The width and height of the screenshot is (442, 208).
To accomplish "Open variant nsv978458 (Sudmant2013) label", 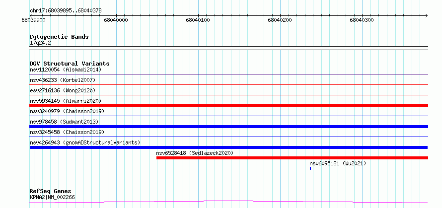I will pos(64,122).
